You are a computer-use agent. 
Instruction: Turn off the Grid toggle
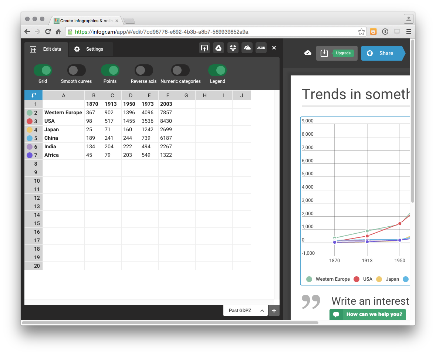pyautogui.click(x=43, y=70)
